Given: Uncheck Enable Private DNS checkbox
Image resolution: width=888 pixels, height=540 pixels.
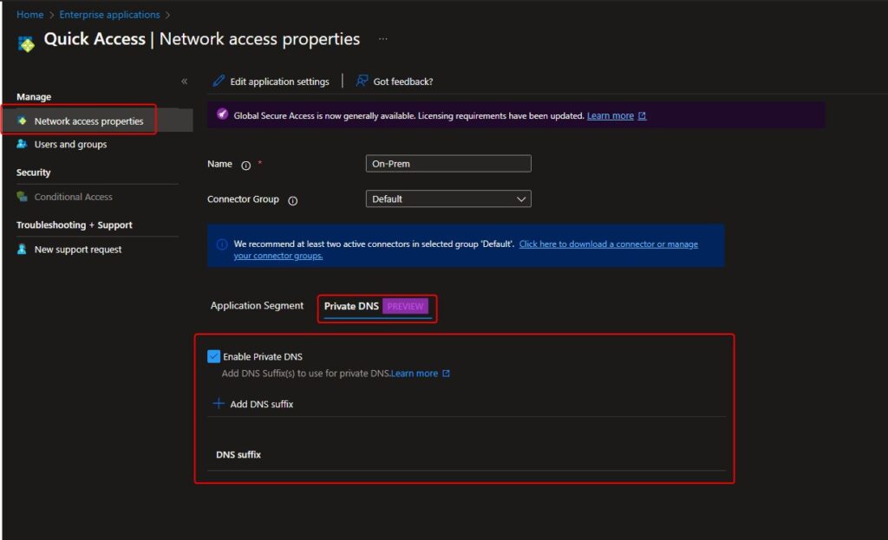Looking at the screenshot, I should (213, 356).
